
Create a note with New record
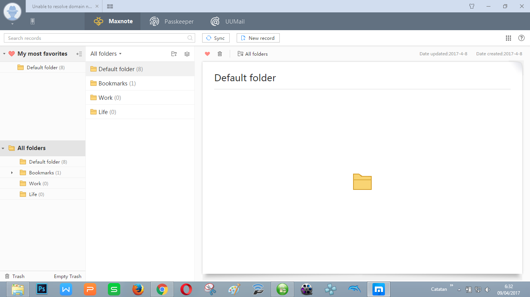point(258,38)
